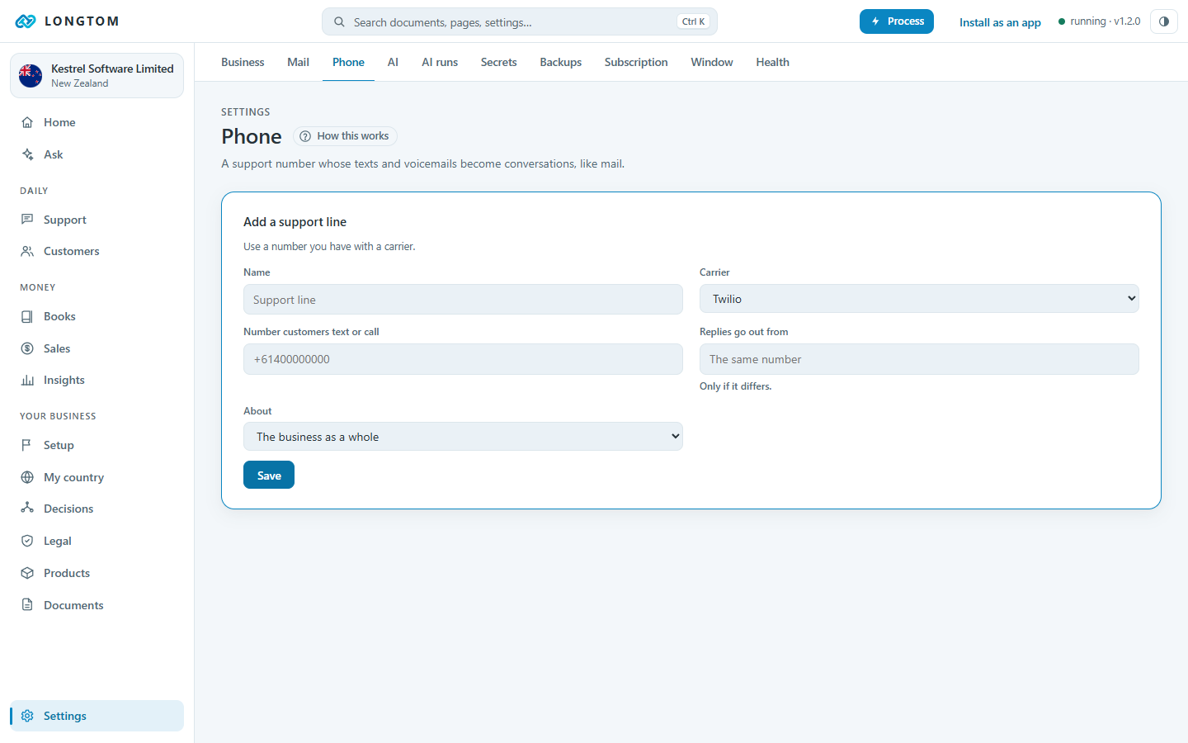This screenshot has height=743, width=1188.
Task: Click the Number customers text or call field
Action: point(463,359)
